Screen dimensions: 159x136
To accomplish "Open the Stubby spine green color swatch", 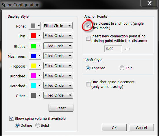I will pos(34,46).
